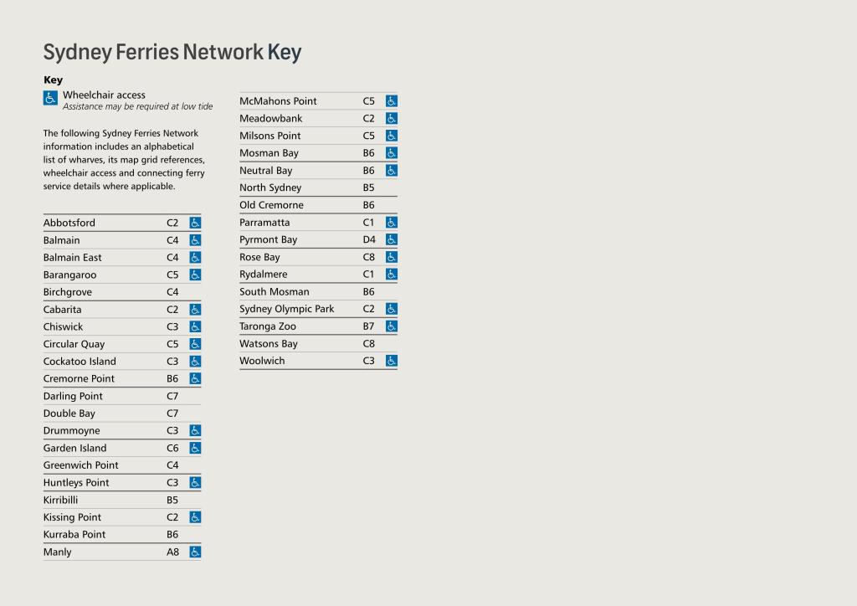Click the Wheelchair access legend label
Viewport: 857px width, 606px height.
click(x=104, y=95)
